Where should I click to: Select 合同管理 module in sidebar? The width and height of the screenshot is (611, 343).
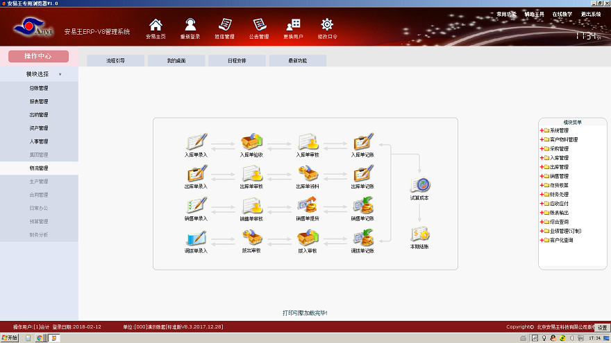tap(39, 195)
